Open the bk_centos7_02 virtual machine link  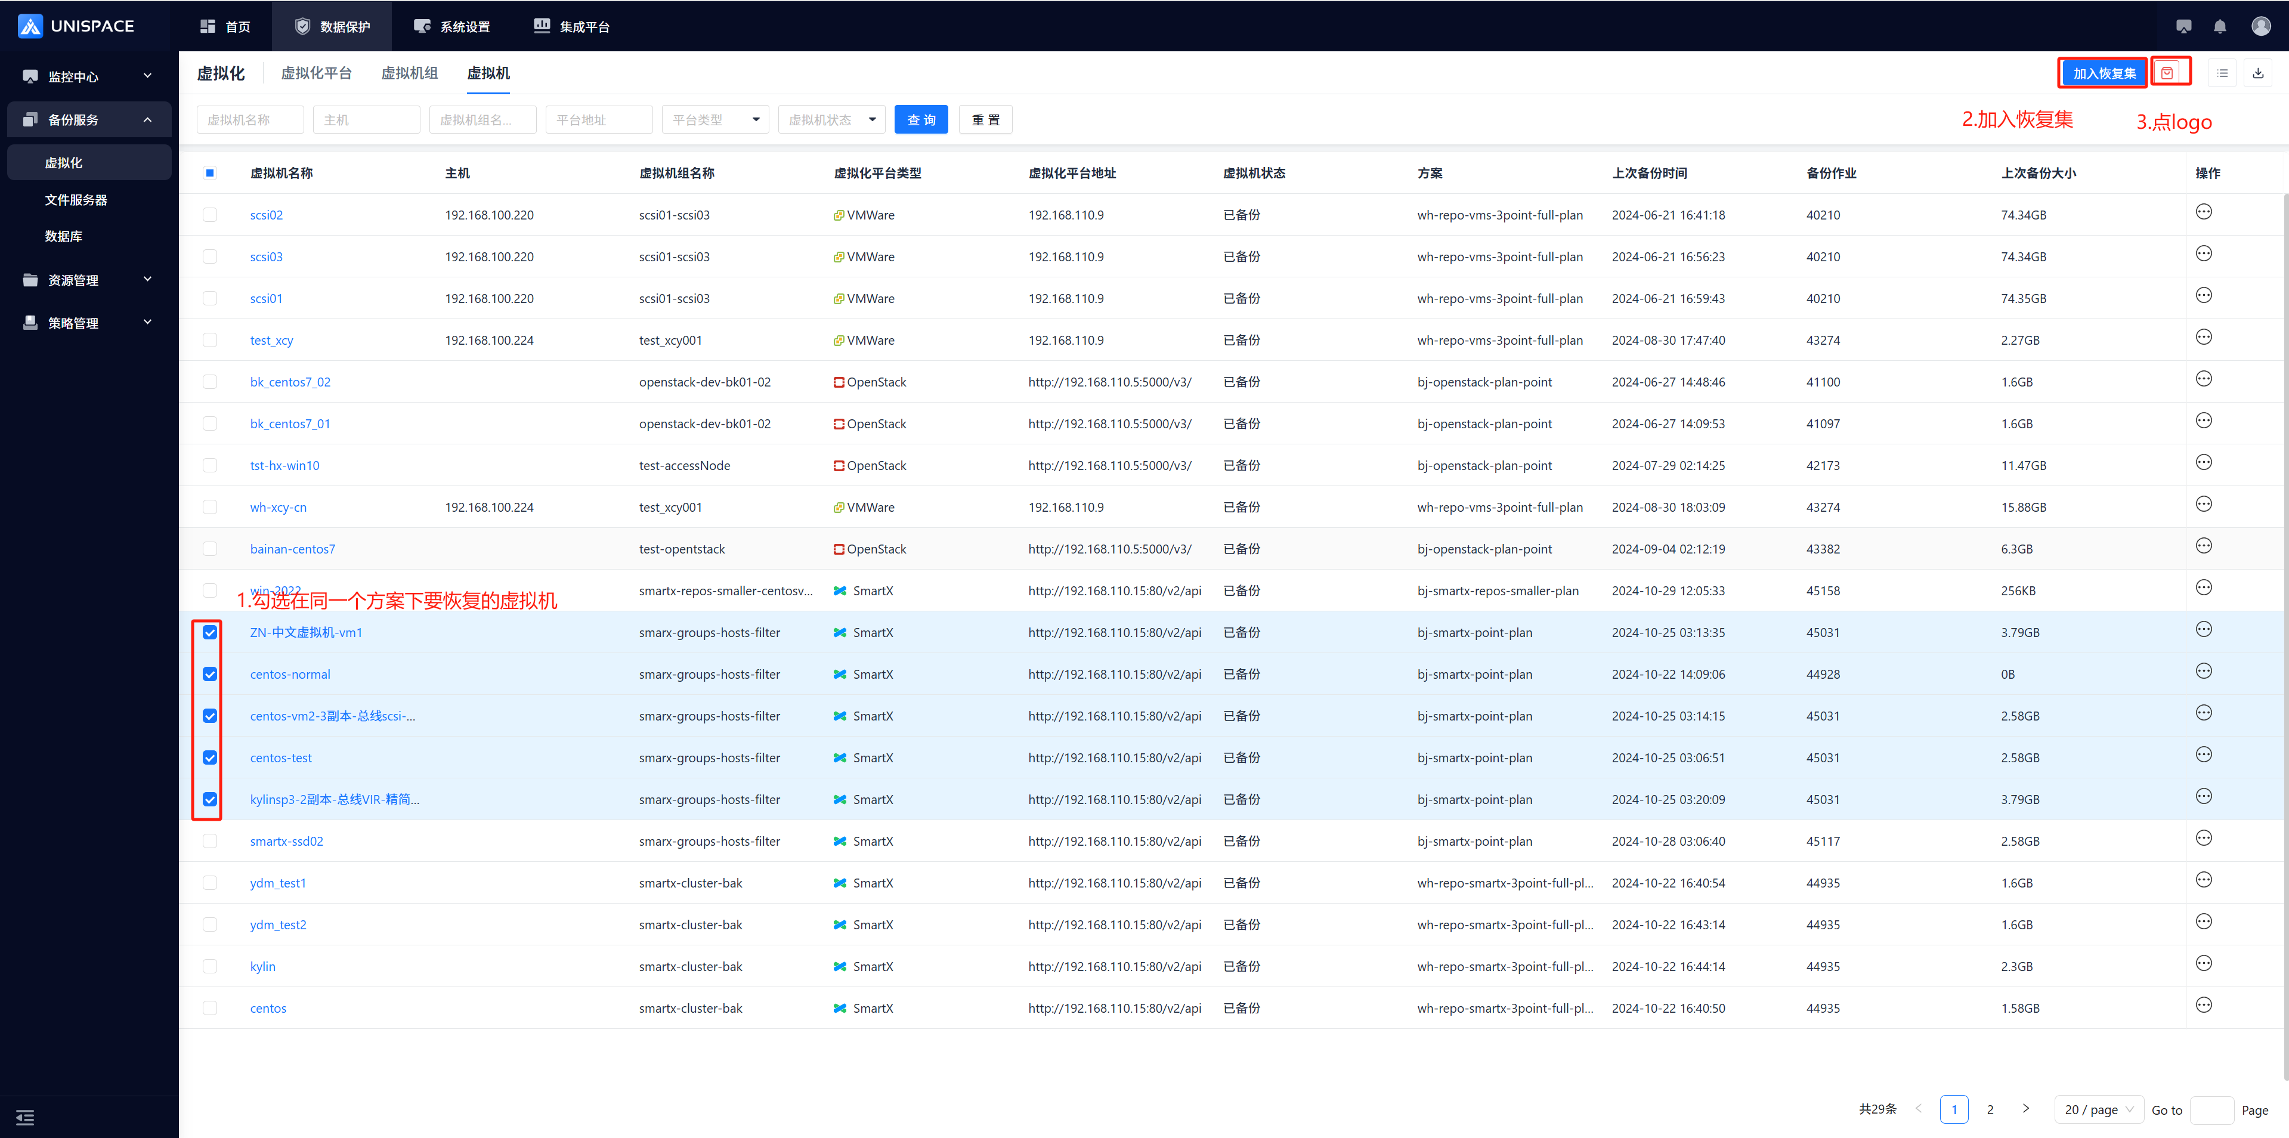(x=290, y=382)
